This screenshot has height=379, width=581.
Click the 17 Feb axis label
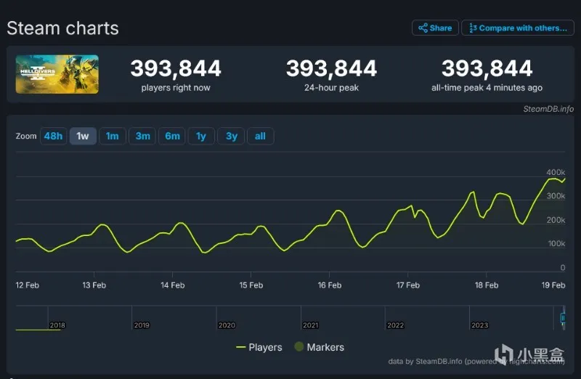click(408, 285)
